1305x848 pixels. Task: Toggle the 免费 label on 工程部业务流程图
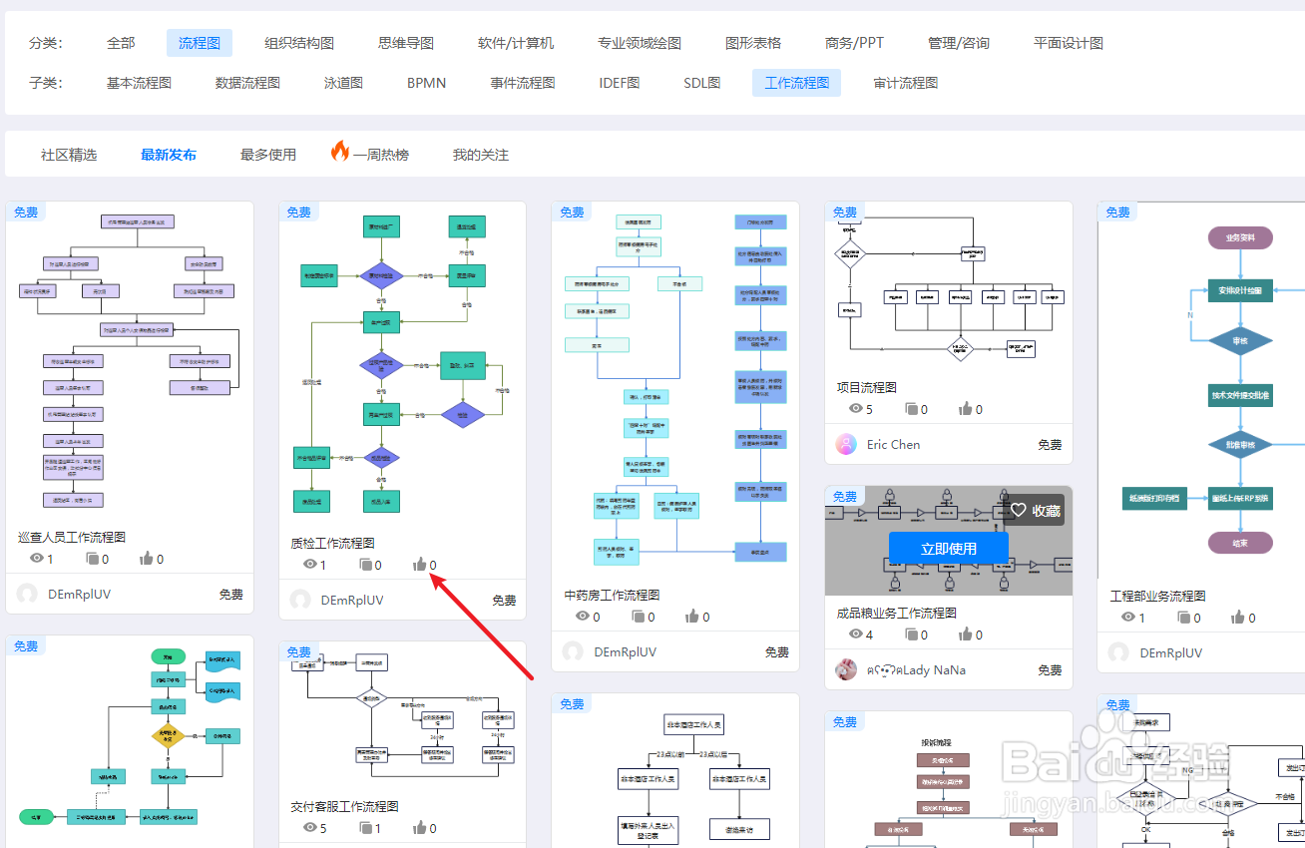[1117, 212]
